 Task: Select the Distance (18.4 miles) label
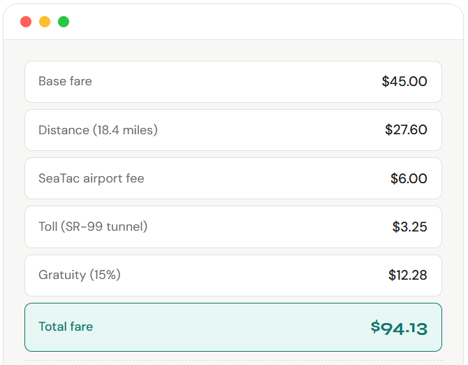[98, 130]
